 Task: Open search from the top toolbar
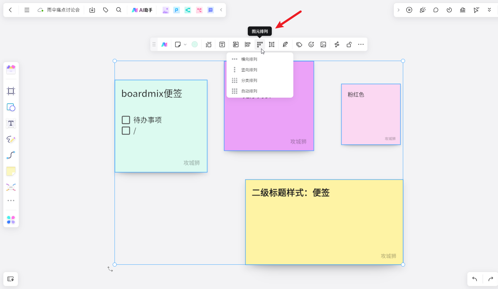point(119,10)
